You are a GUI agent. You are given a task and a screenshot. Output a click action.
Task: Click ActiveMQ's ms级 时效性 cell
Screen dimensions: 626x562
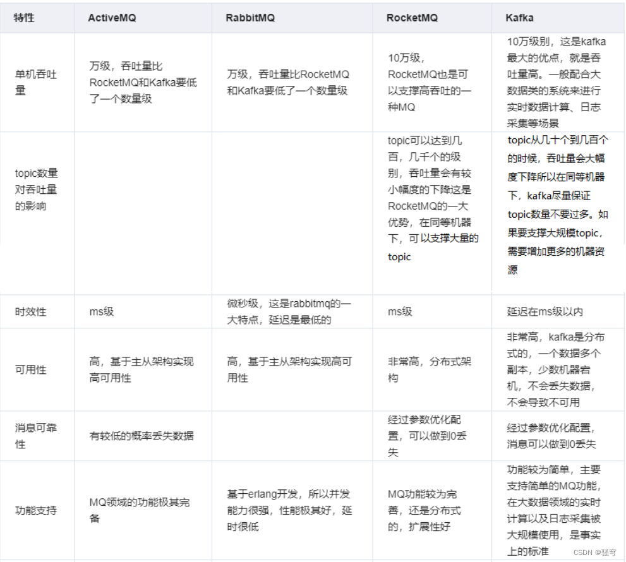(x=102, y=311)
